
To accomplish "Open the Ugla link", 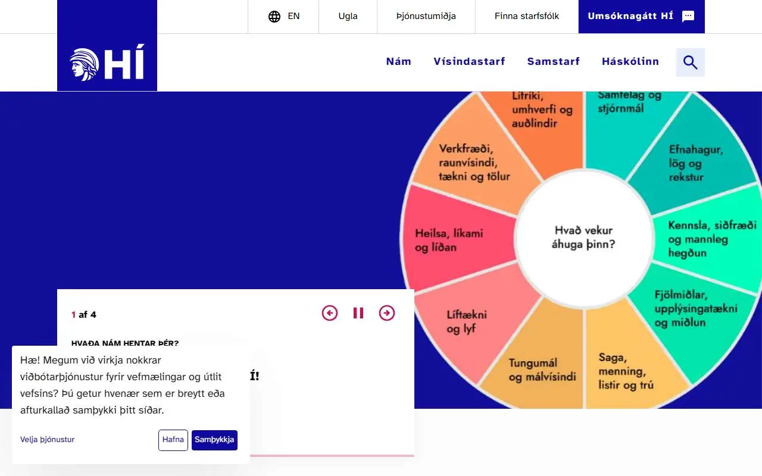I will pos(348,17).
